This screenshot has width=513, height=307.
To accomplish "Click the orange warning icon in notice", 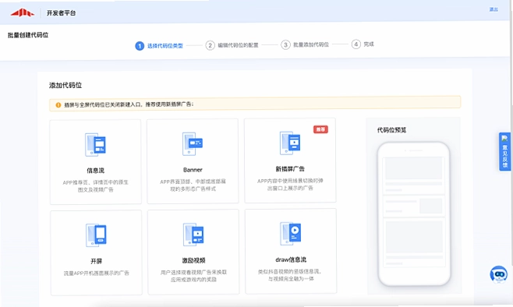I will pos(58,105).
